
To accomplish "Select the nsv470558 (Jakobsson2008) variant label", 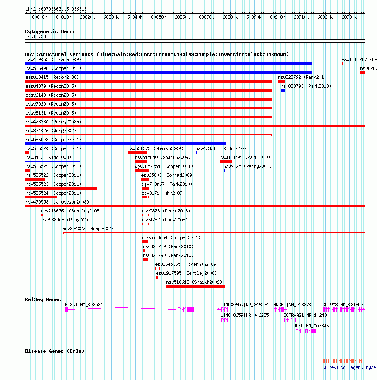I will pos(57,202).
